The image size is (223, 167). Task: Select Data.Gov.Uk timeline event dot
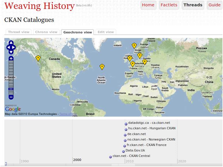tap(123, 151)
